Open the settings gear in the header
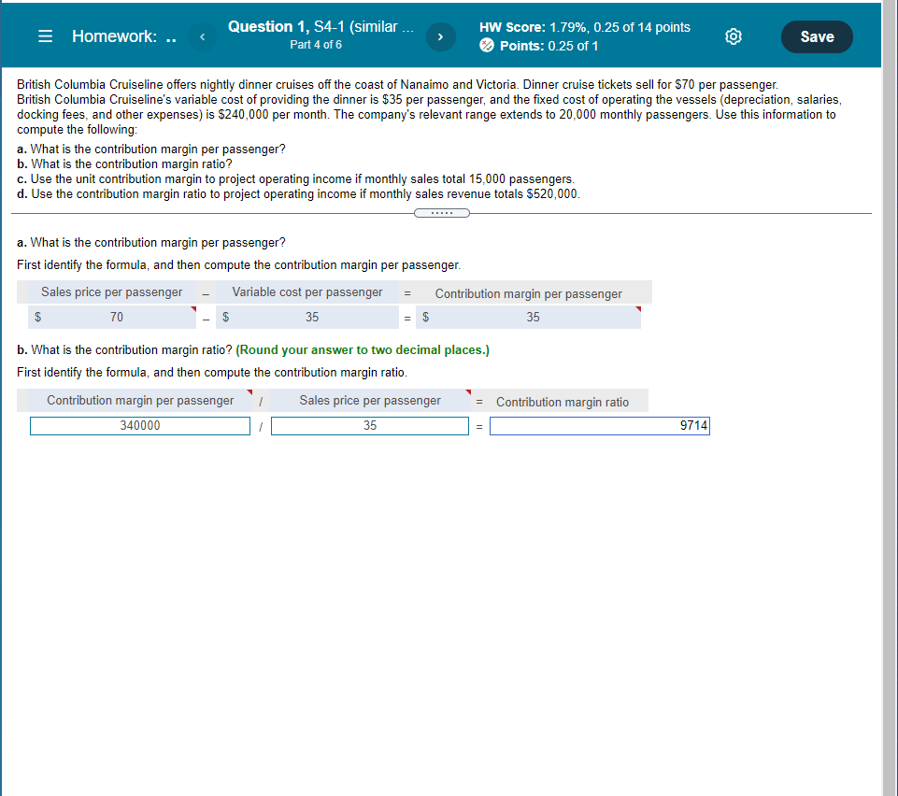This screenshot has width=898, height=796. coord(733,36)
